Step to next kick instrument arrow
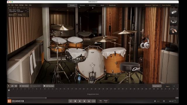Viewport: 187px width, 105px height. point(28,12)
